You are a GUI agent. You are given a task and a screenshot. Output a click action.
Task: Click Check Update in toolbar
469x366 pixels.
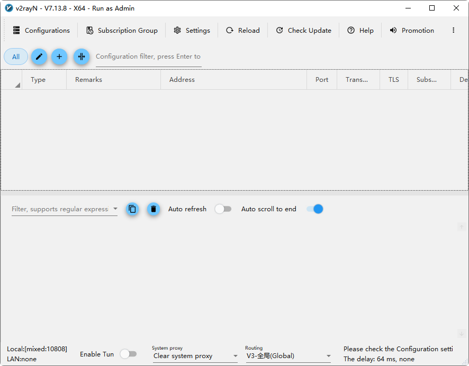(x=304, y=31)
